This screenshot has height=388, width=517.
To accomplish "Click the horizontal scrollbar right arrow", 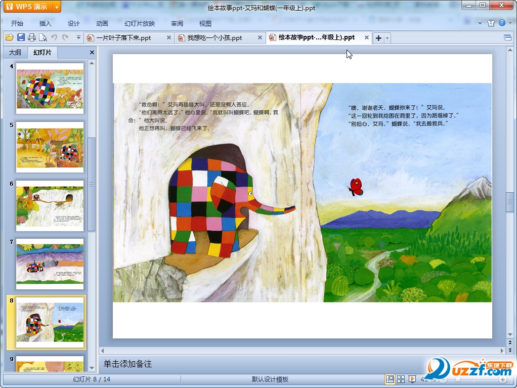I will pos(502,351).
